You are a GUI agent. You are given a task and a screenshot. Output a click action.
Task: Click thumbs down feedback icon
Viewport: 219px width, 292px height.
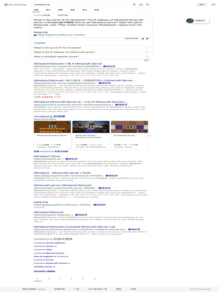pyautogui.click(x=147, y=39)
